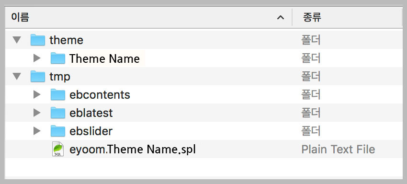
Task: Click the SQL file icon with green leaf
Action: click(57, 149)
